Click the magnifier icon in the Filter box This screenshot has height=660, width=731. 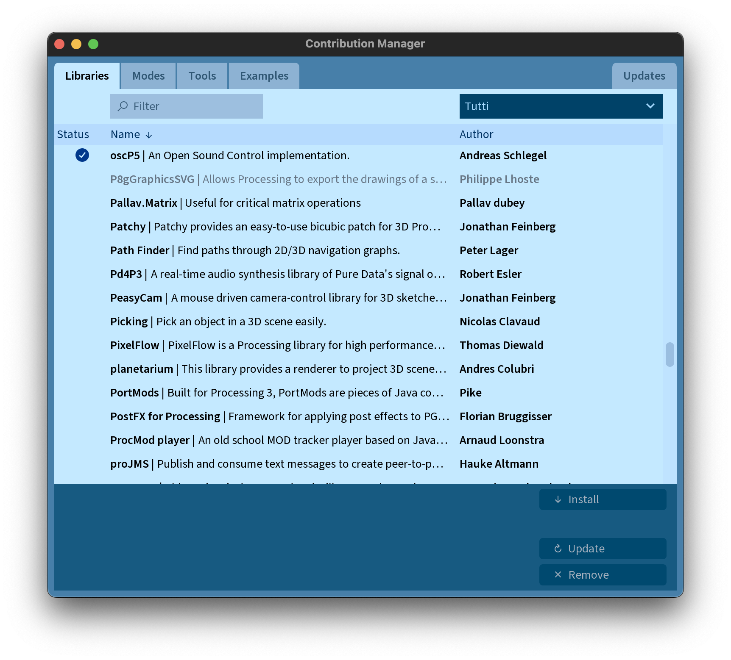tap(123, 106)
